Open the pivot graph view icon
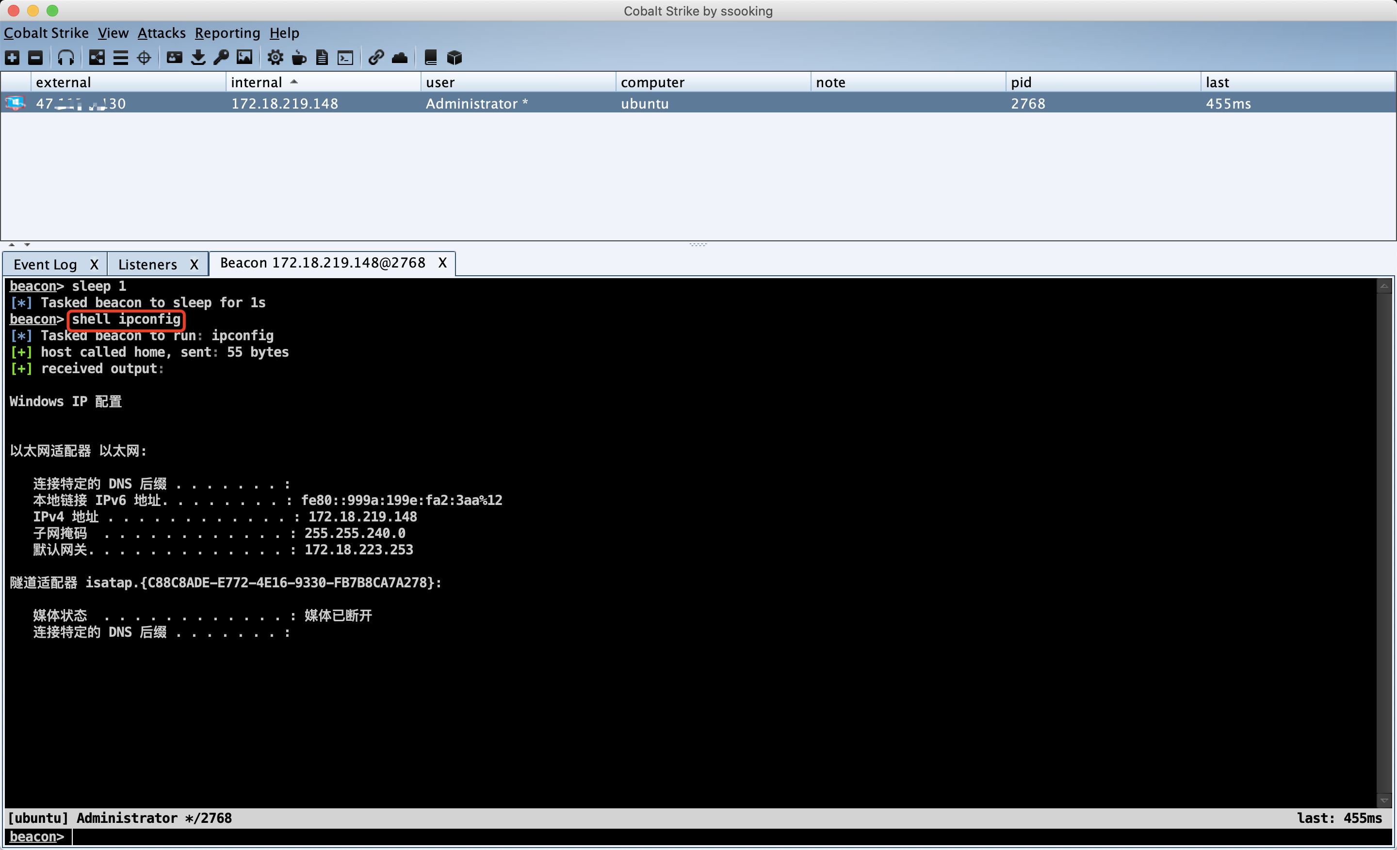1397x850 pixels. [x=97, y=58]
